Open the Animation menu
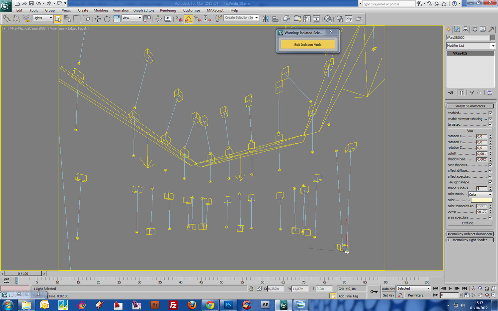This screenshot has height=311, width=498. pos(121,10)
